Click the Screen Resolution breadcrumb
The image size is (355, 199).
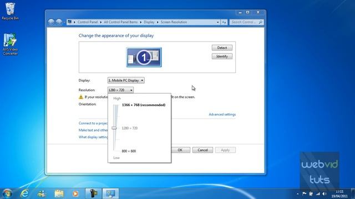click(174, 22)
